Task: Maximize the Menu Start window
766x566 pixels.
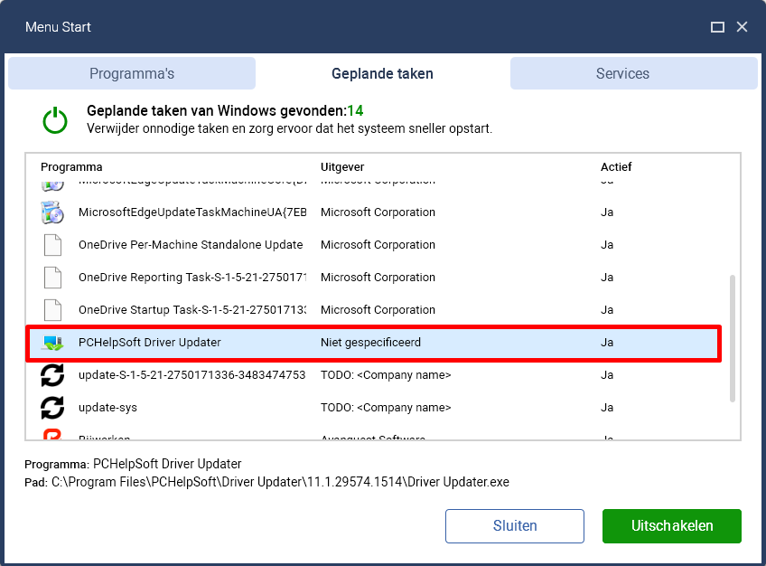Action: [x=717, y=27]
